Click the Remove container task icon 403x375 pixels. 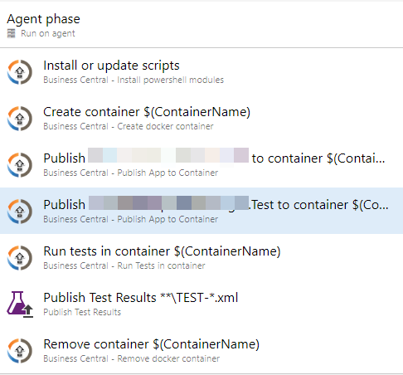20,351
